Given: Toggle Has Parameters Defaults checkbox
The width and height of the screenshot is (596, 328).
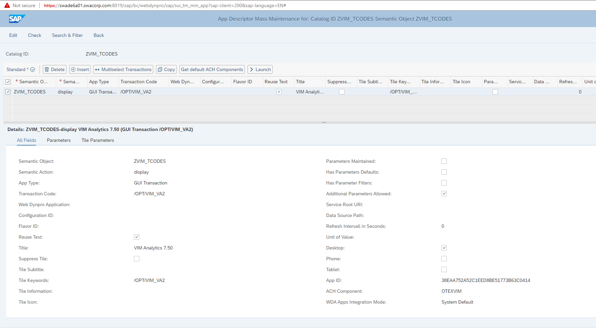Looking at the screenshot, I should pos(444,172).
